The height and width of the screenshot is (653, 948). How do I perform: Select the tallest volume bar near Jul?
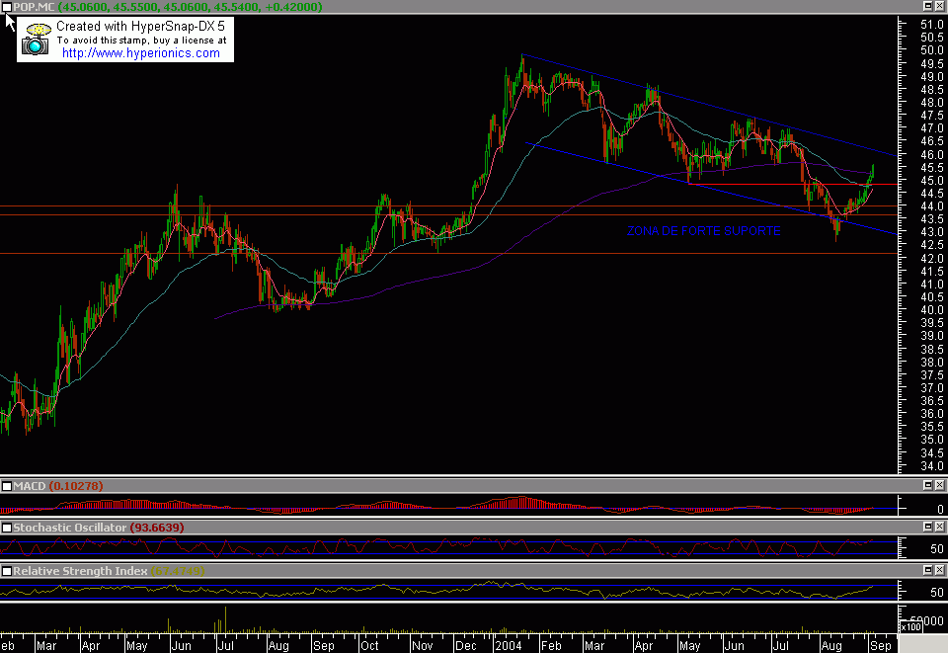(225, 618)
